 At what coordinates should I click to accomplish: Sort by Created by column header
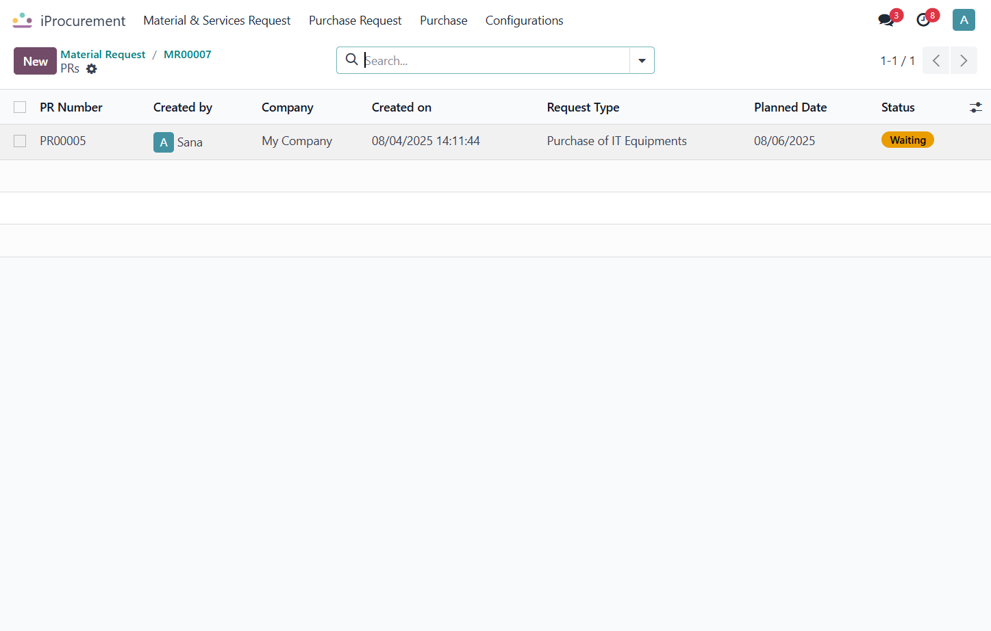[183, 107]
